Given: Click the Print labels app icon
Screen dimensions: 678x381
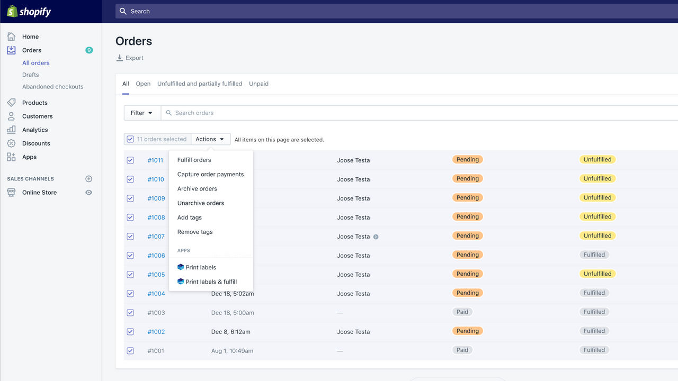Looking at the screenshot, I should click(181, 267).
